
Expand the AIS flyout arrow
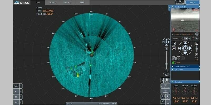[21, 91]
